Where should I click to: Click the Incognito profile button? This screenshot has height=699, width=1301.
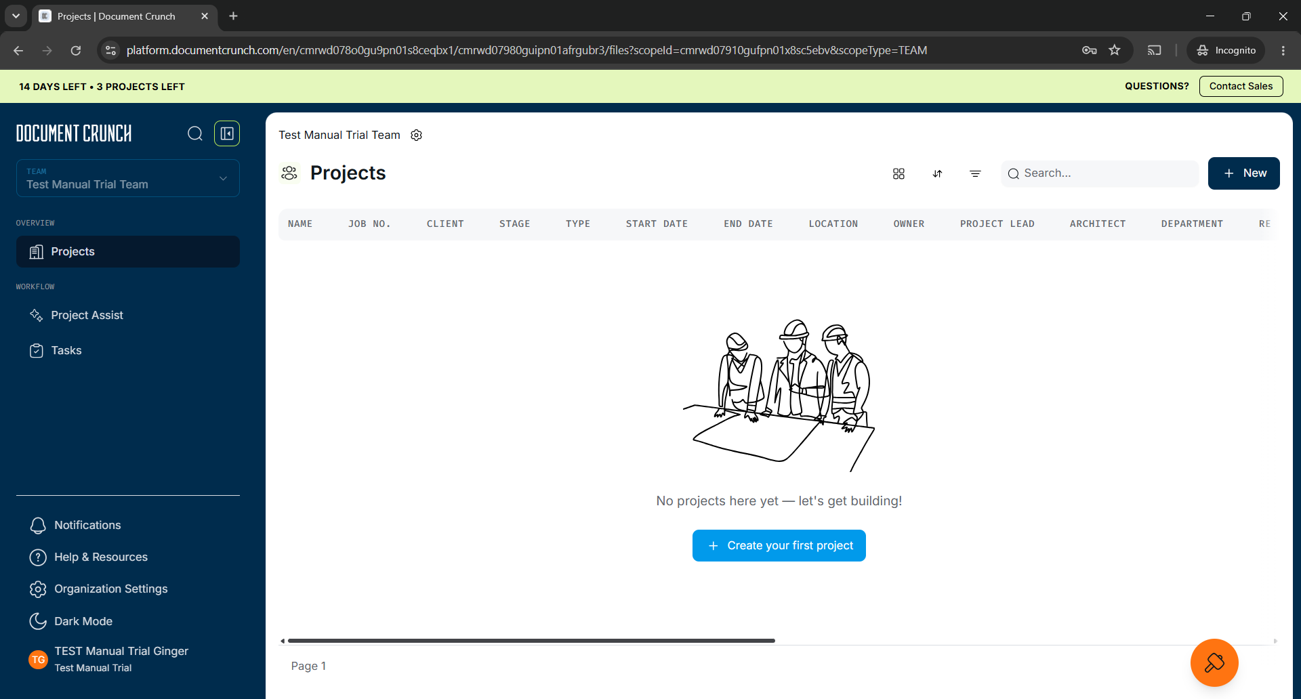click(1226, 50)
